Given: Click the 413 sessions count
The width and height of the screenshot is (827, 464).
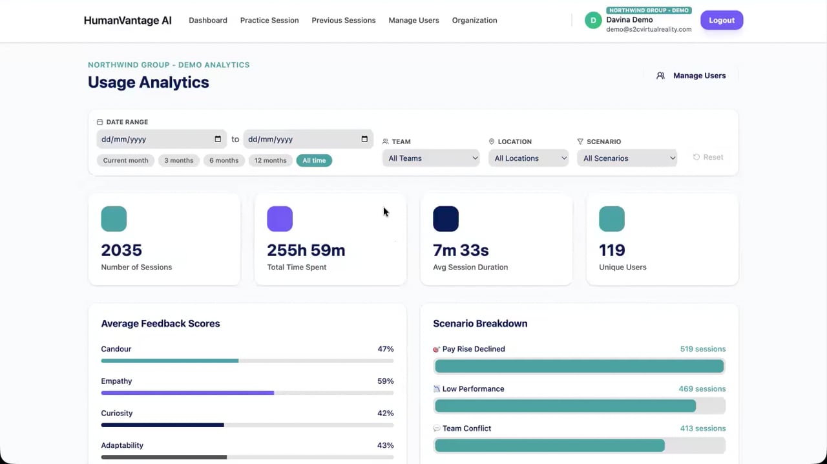Looking at the screenshot, I should 703,428.
